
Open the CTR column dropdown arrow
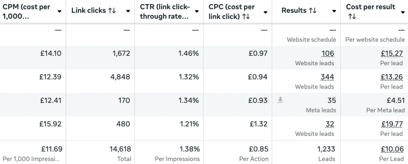click(197, 12)
